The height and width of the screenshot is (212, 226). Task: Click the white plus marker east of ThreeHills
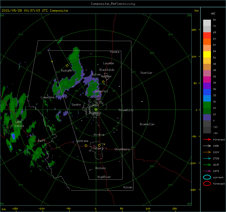coord(142,101)
